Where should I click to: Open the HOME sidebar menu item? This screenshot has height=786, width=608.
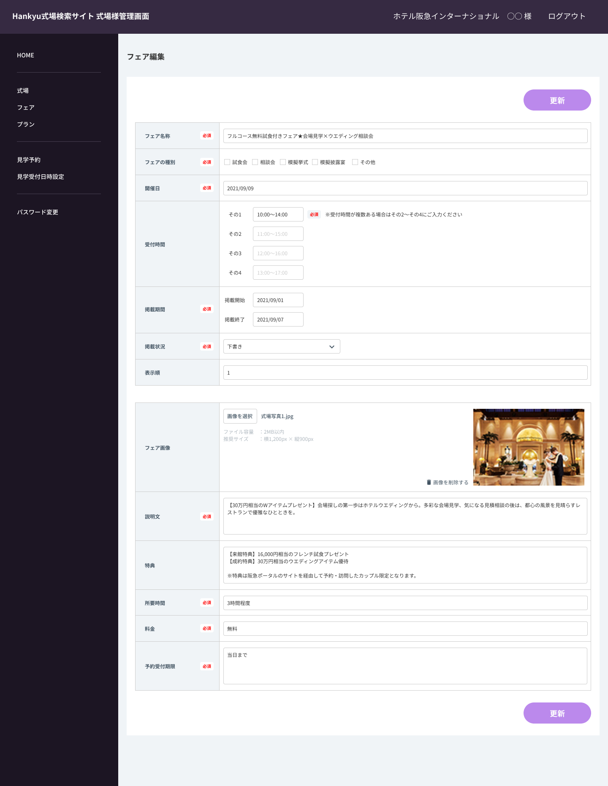coord(26,55)
